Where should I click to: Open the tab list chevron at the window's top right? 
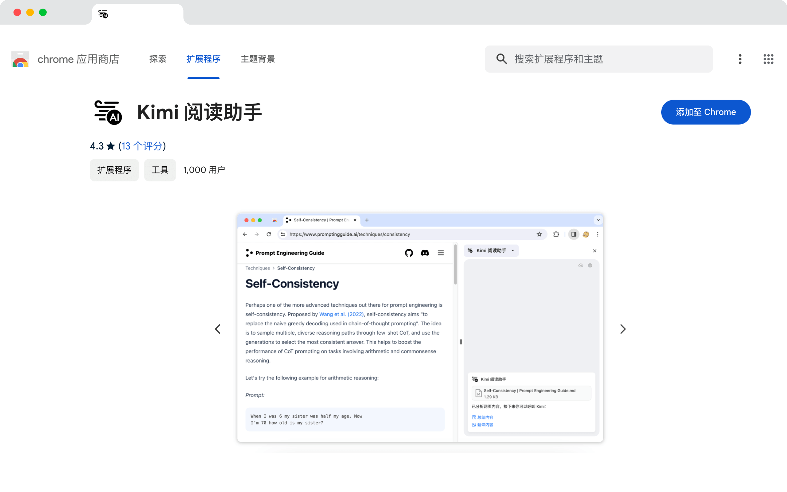pyautogui.click(x=598, y=220)
